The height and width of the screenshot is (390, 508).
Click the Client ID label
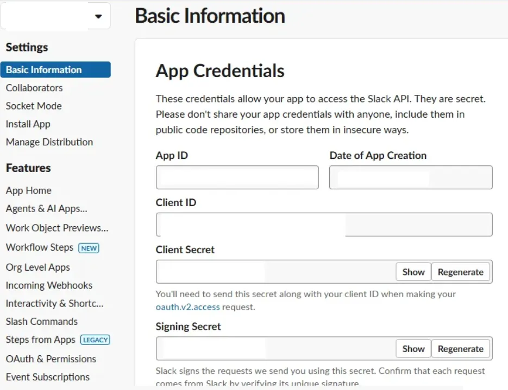[x=176, y=202]
